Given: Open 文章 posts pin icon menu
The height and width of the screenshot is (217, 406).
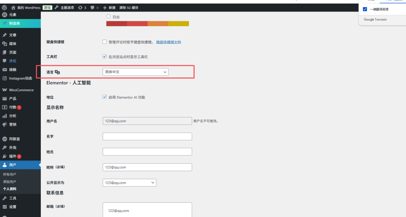Looking at the screenshot, I should (x=20, y=35).
